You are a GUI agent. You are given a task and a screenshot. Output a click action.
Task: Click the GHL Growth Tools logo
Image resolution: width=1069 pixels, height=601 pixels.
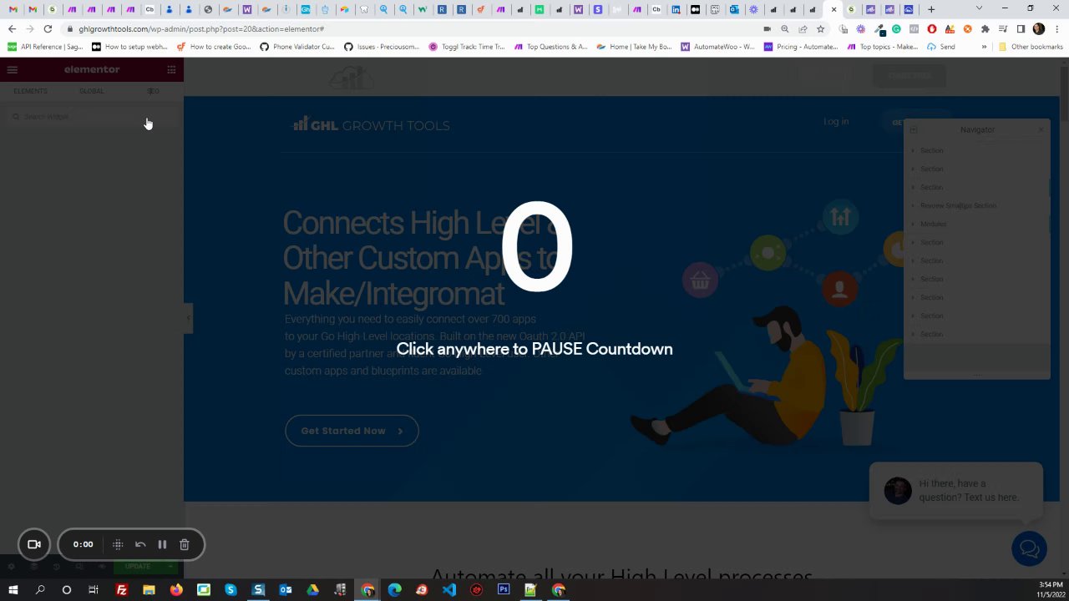371,124
